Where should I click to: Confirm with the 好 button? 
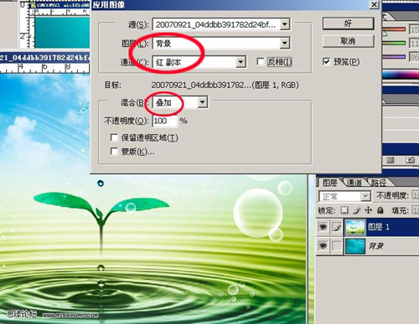coord(348,23)
